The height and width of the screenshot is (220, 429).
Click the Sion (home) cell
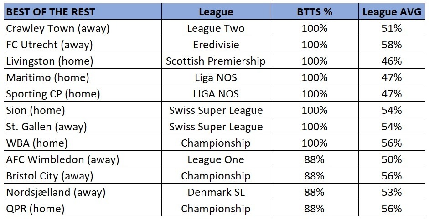coord(83,110)
